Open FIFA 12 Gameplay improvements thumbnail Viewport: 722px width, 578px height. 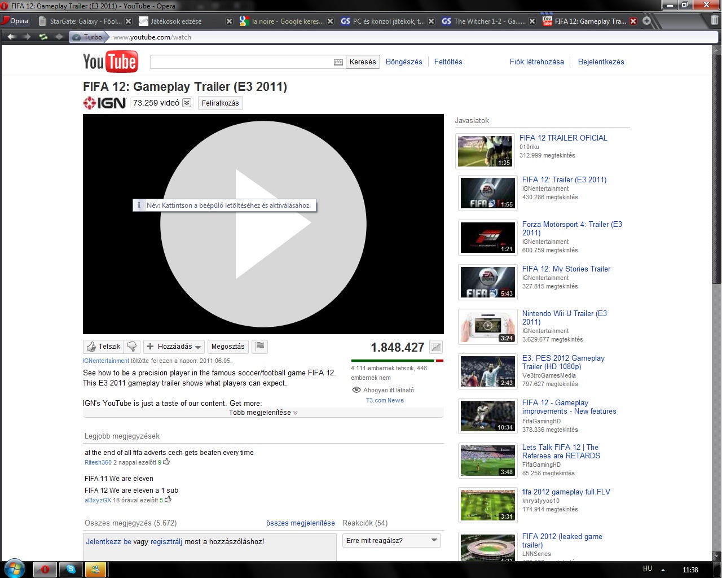tap(488, 416)
